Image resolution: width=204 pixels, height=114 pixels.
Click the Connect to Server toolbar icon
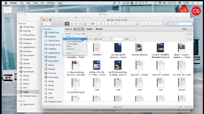pyautogui.click(x=137, y=24)
